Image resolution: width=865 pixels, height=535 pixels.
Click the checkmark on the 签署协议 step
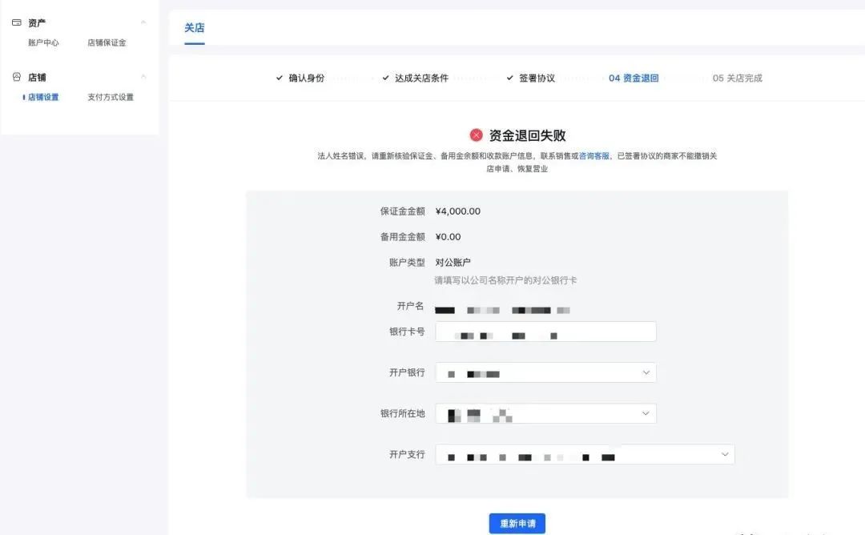pos(509,78)
